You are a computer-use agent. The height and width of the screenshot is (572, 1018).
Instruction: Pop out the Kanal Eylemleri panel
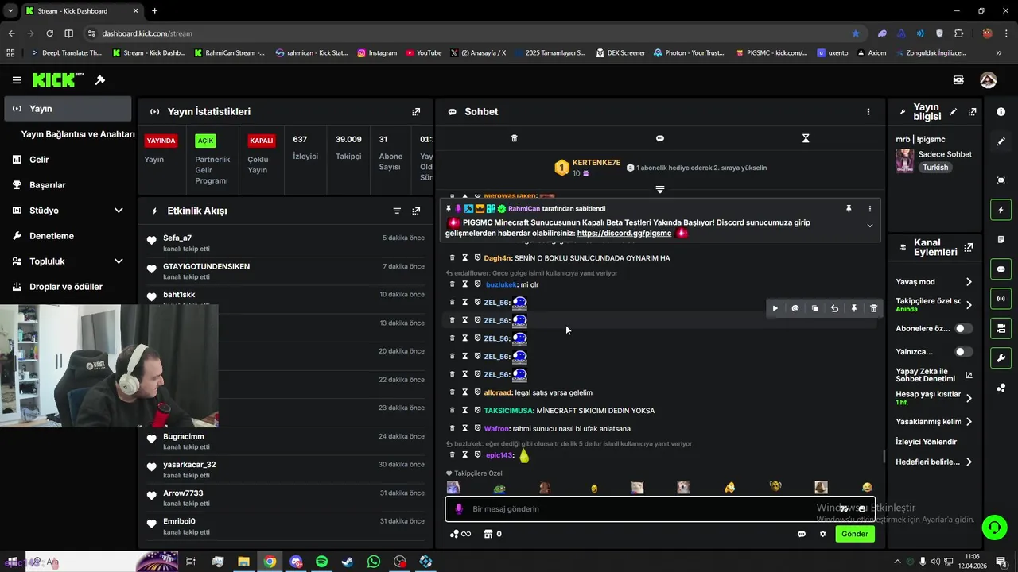969,248
